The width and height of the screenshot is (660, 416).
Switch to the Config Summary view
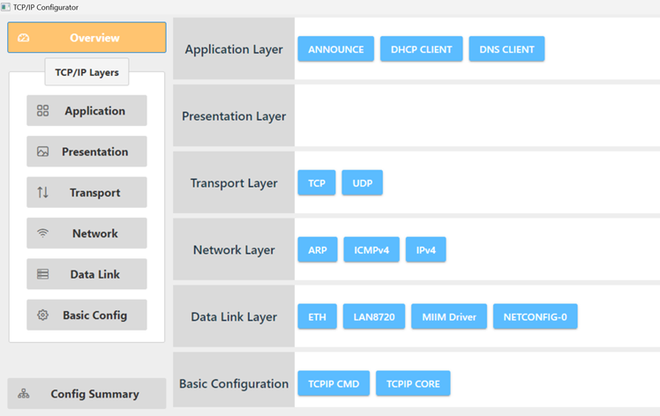(86, 394)
